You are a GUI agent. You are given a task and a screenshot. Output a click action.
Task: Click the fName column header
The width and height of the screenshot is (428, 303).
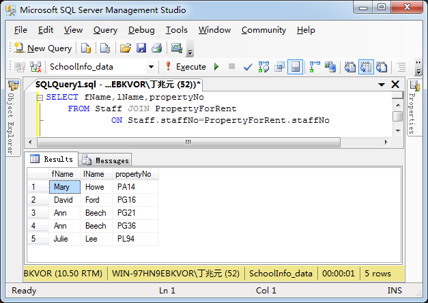click(64, 174)
